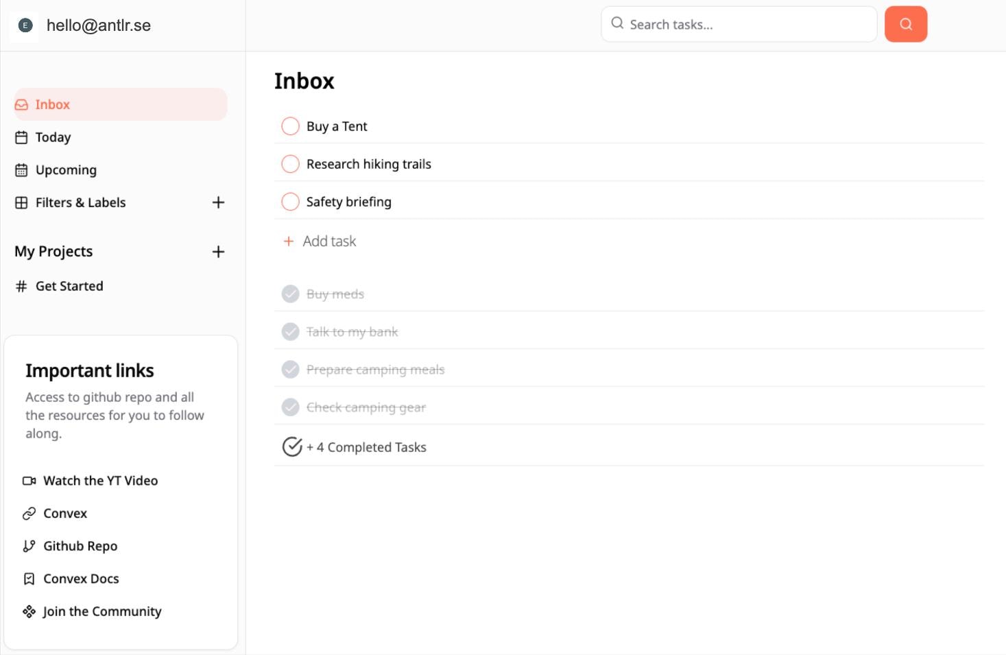Click the Inbox page heading

[x=304, y=81]
